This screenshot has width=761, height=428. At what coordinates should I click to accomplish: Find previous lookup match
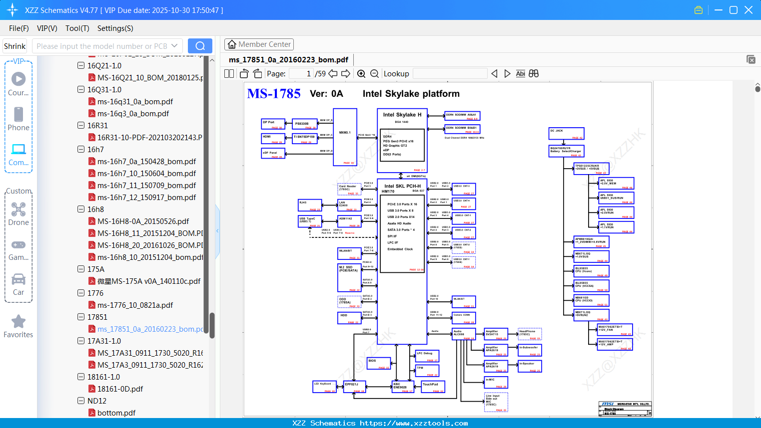pos(494,74)
